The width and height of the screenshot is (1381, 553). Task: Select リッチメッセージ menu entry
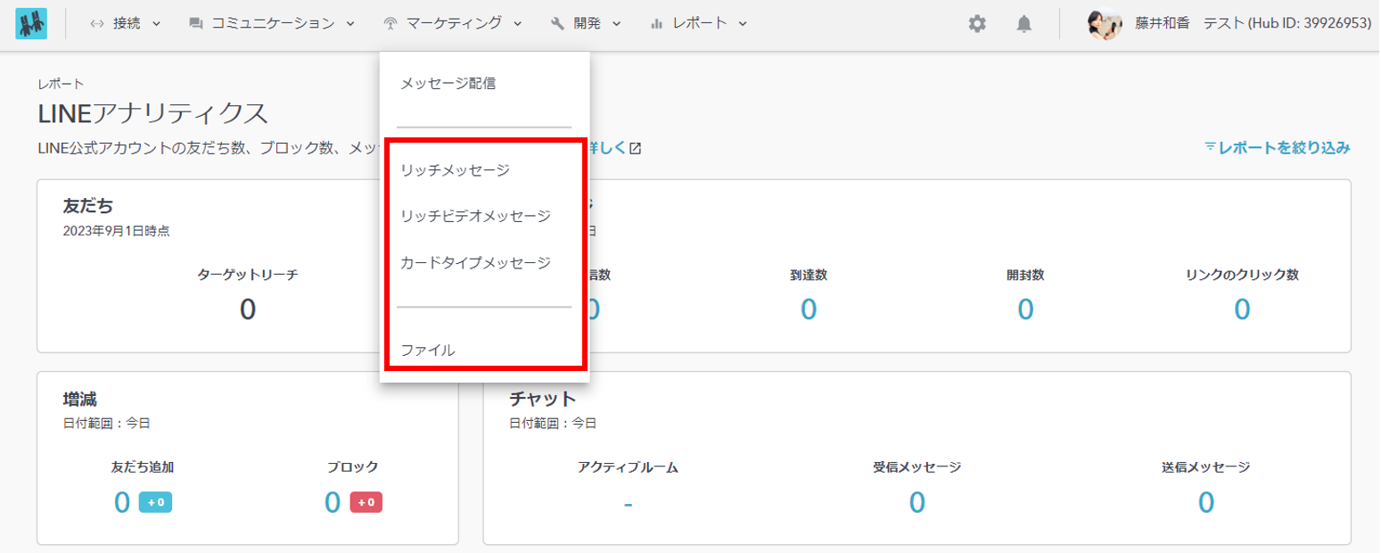coord(455,169)
